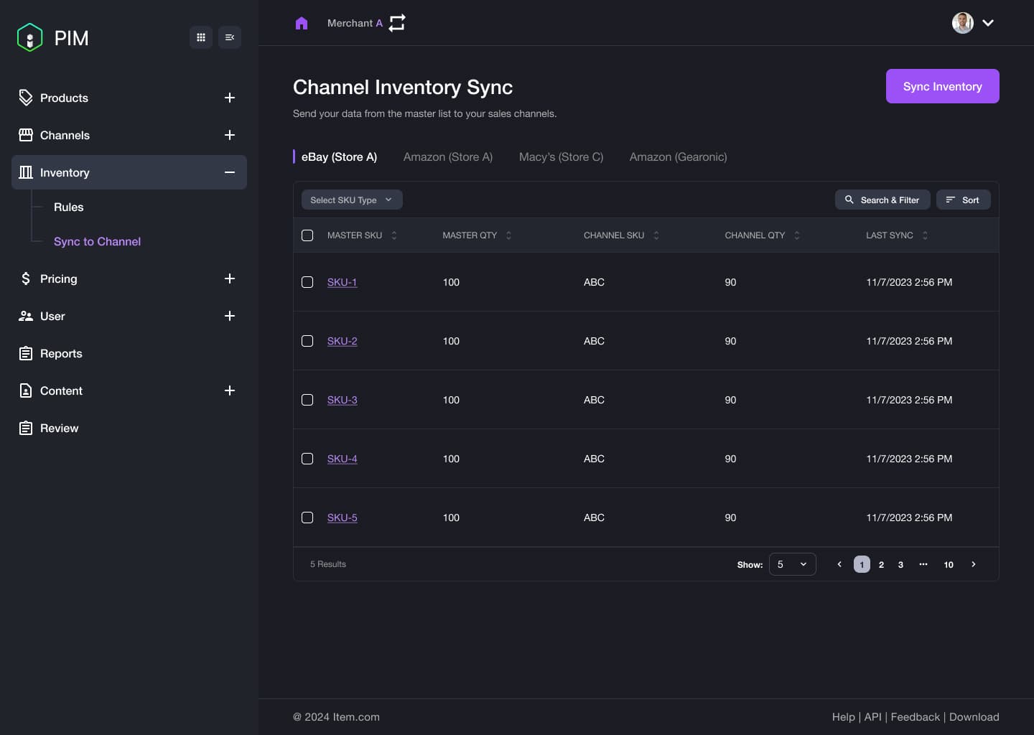The image size is (1034, 735).
Task: Click the PIM hexagon logo
Action: coord(29,37)
